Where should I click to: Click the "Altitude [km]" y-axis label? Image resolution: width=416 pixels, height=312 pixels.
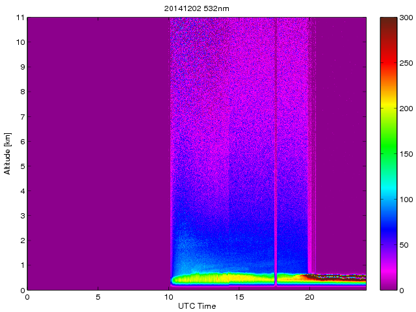point(7,153)
